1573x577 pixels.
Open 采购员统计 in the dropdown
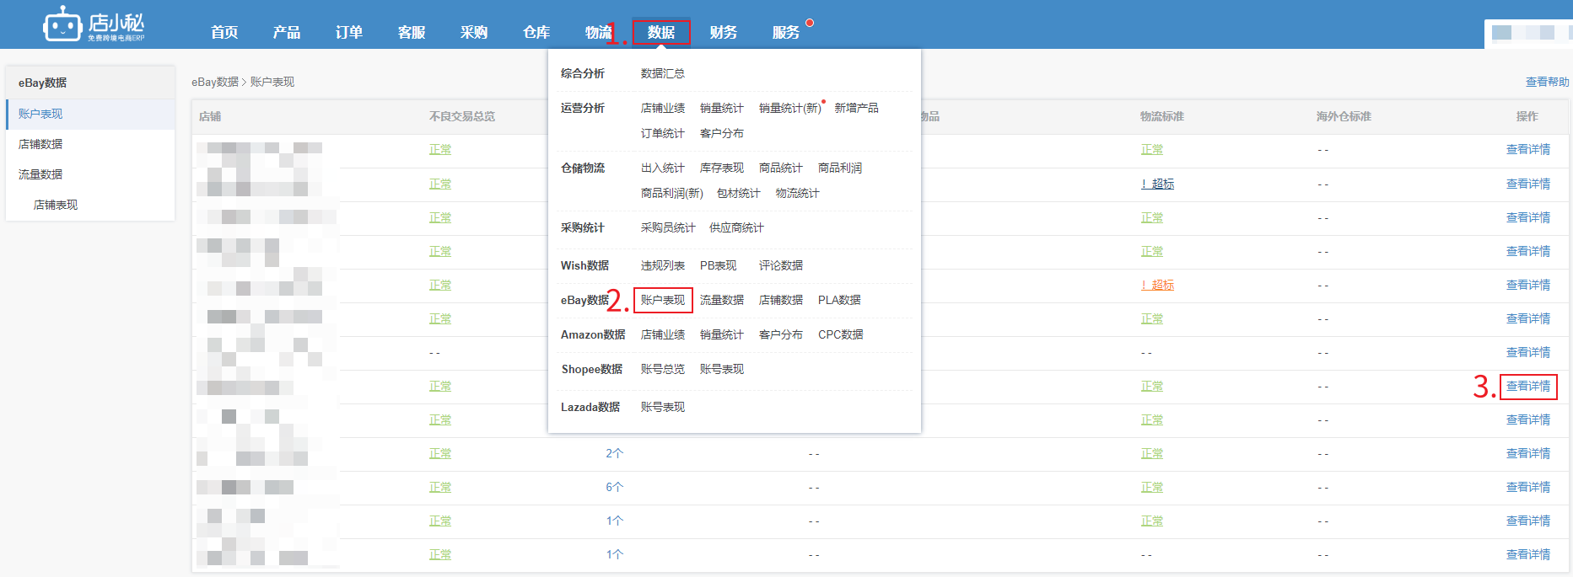click(668, 227)
